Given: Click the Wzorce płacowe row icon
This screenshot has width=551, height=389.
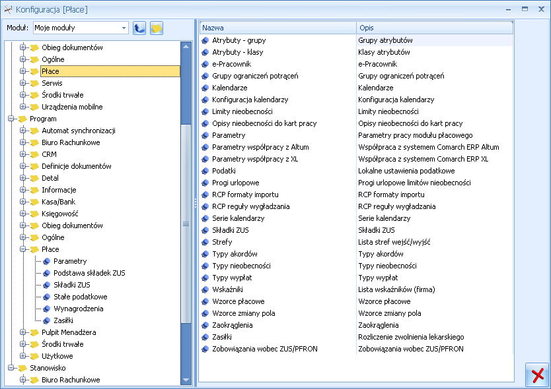Looking at the screenshot, I should coord(205,301).
